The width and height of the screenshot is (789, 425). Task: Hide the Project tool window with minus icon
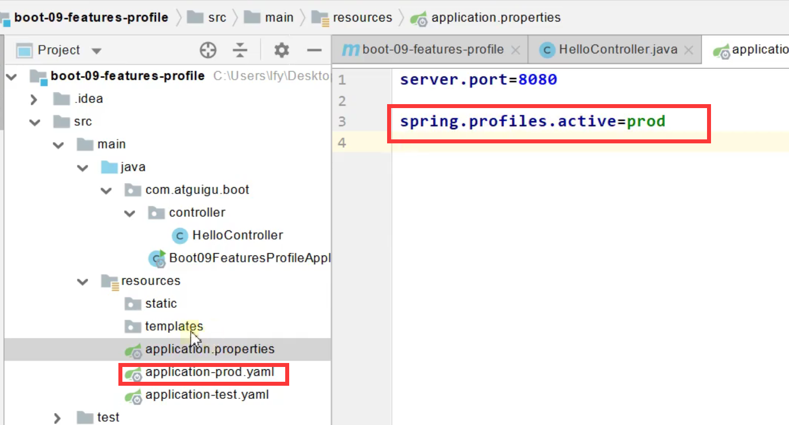pyautogui.click(x=314, y=50)
